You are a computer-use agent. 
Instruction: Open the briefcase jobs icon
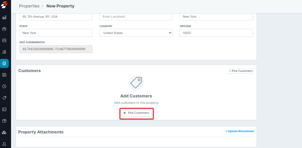[4, 29]
